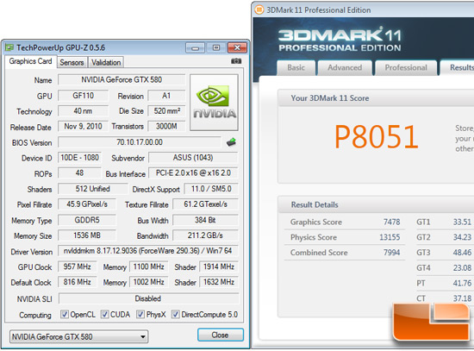Screen dimensions: 474x351
Task: Click the Subvendor field ASUS (1043)
Action: point(193,158)
